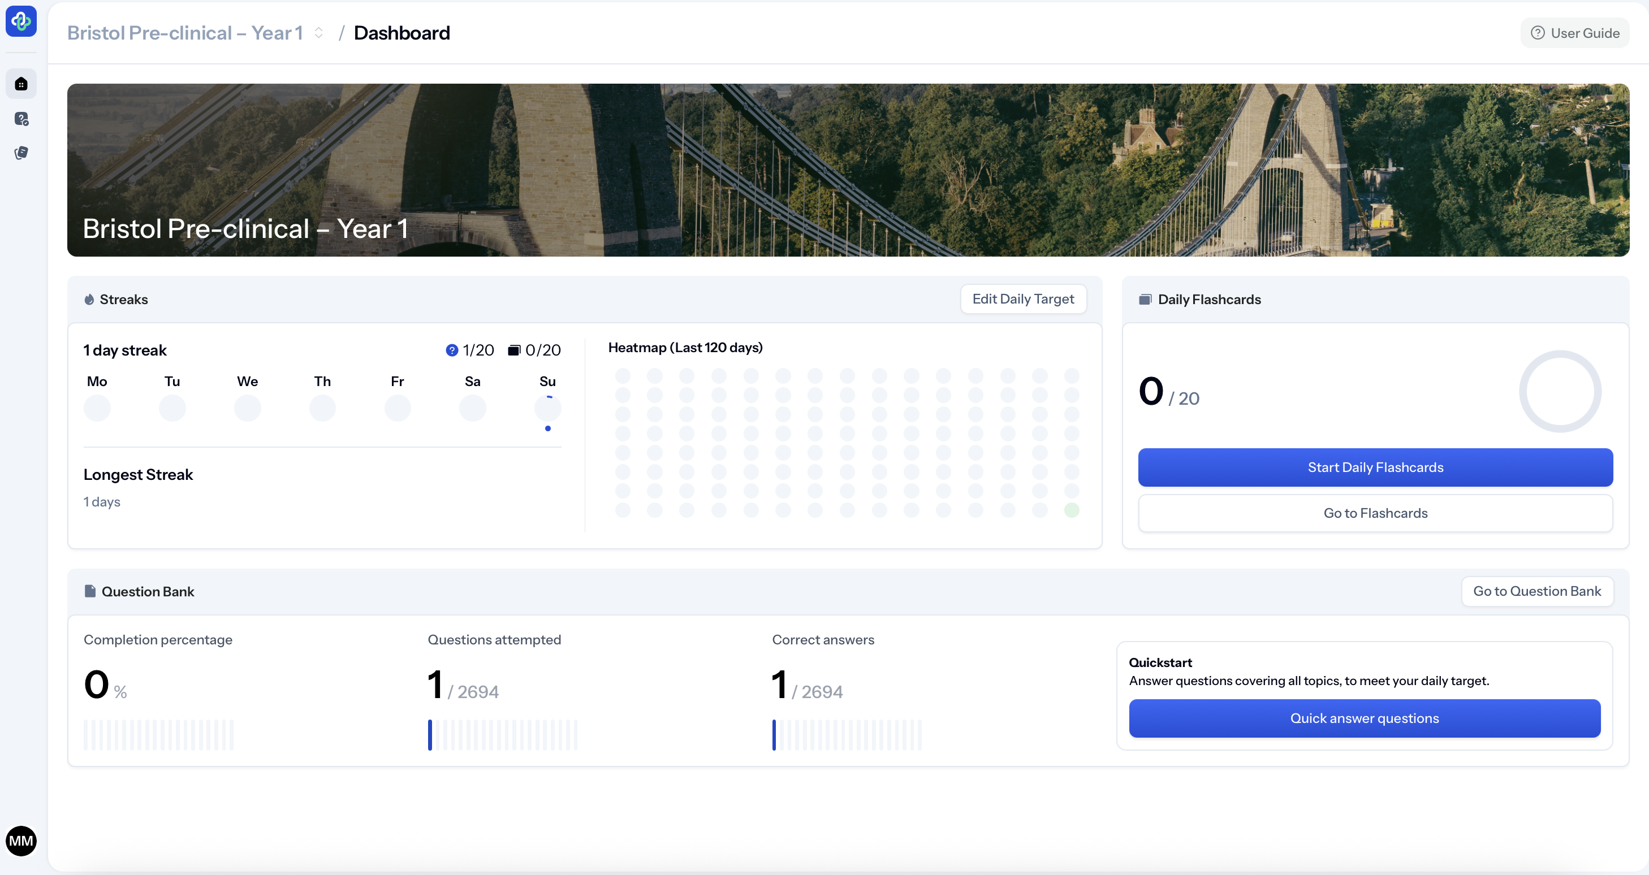Expand the course switcher chevron

pos(319,33)
